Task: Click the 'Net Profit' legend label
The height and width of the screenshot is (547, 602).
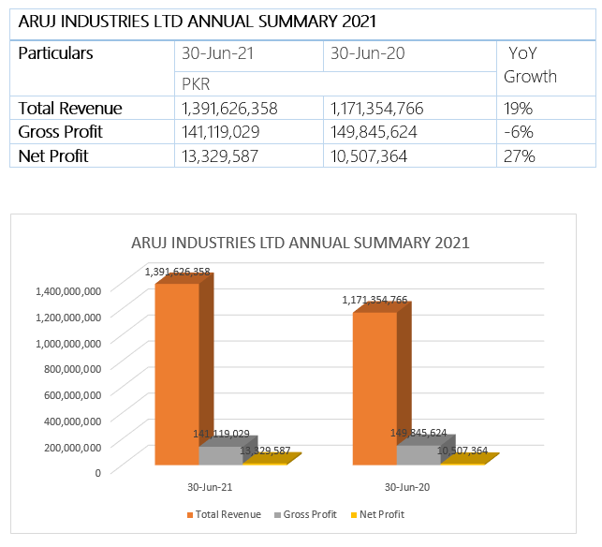Action: (382, 515)
